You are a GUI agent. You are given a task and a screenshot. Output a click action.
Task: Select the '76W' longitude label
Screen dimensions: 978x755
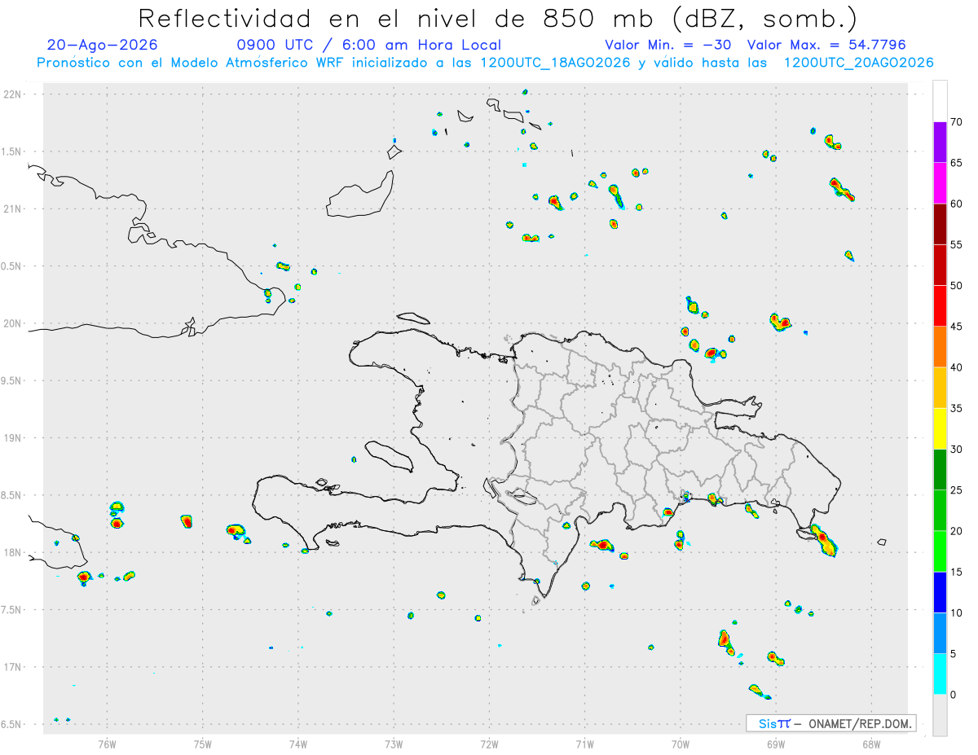[x=107, y=743]
